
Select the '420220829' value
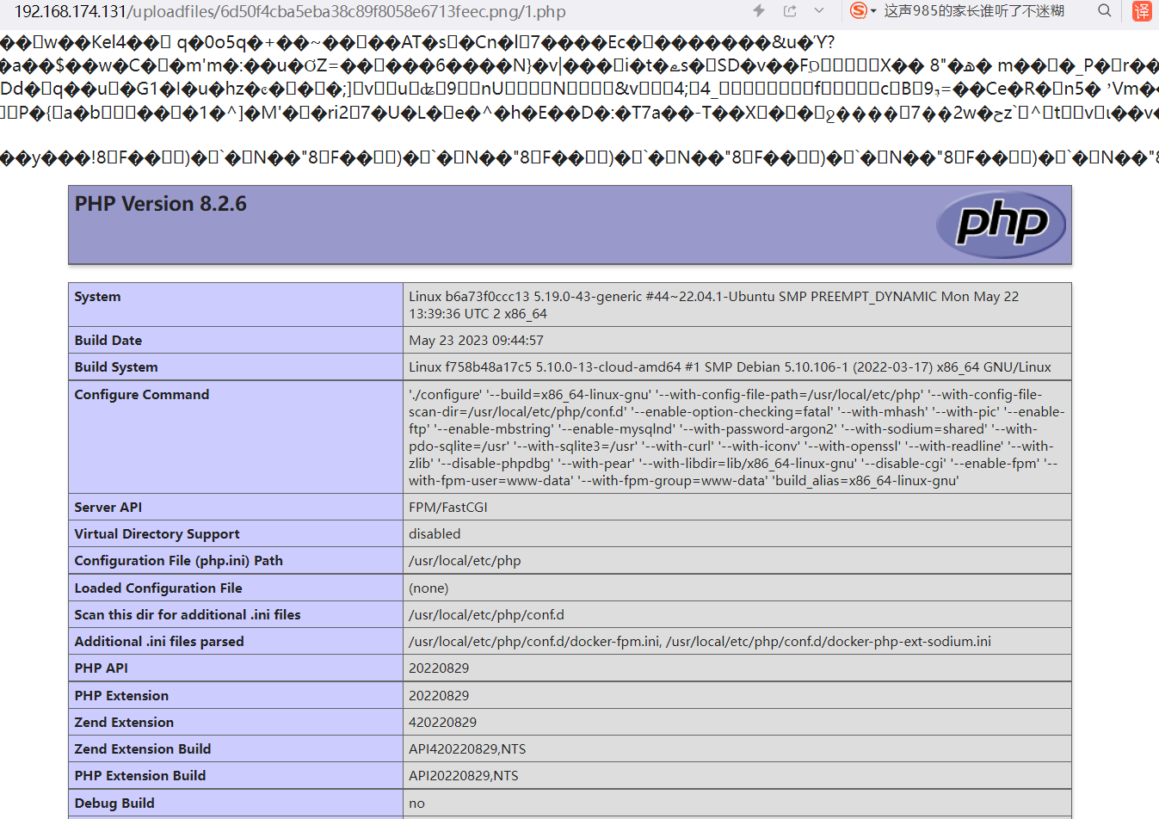click(x=442, y=723)
